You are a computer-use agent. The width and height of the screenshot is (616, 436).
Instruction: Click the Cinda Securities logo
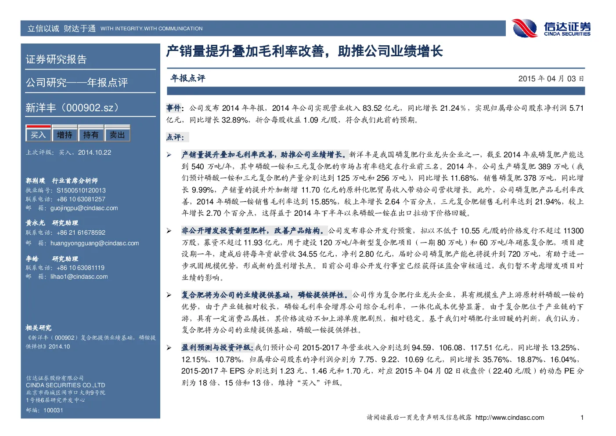551,28
